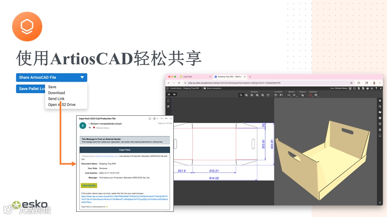Open the Share ArtiosCAD File dropdown
Viewport: 387px width, 217px height.
click(x=52, y=77)
